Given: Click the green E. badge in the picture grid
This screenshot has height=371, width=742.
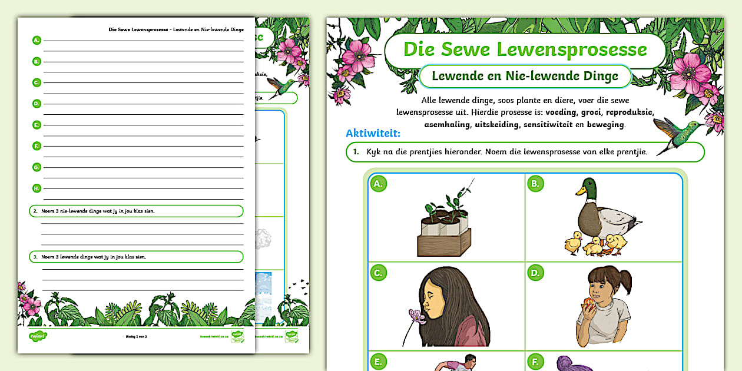Looking at the screenshot, I should 379,360.
